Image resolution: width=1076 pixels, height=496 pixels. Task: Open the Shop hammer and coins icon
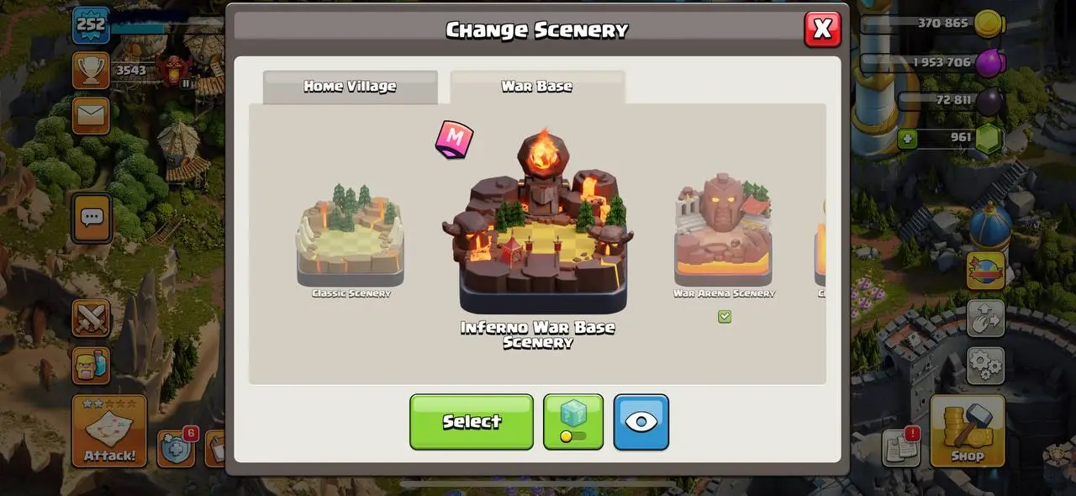pos(967,430)
